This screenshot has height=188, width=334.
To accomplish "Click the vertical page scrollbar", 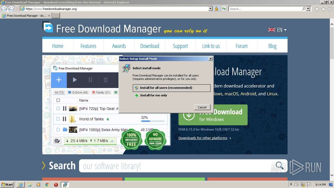I will 332,99.
